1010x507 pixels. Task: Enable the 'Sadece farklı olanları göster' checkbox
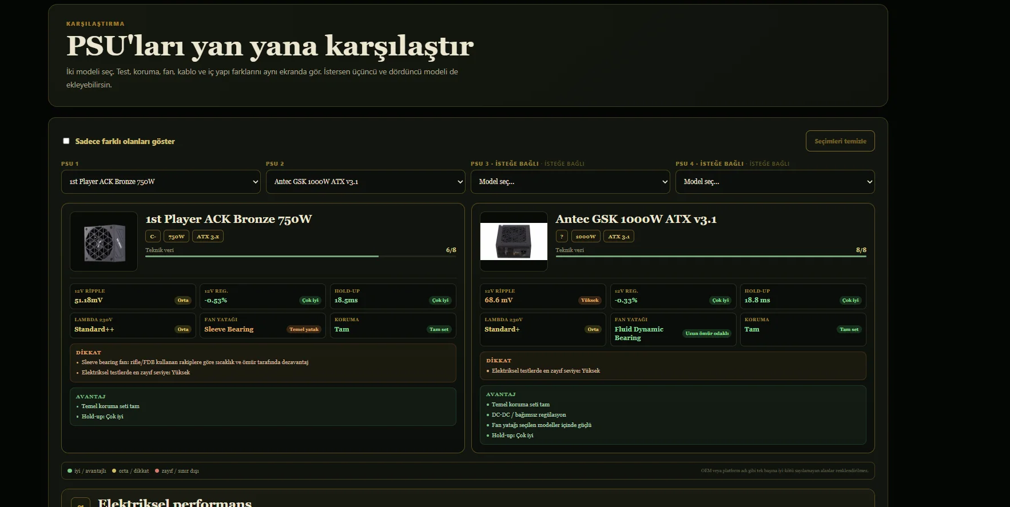coord(66,141)
